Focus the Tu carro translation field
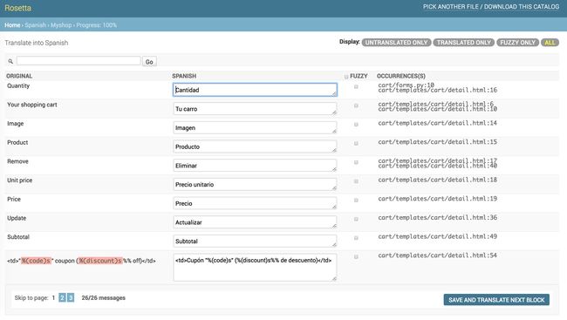Screen dimensions: 567x320 (255, 109)
